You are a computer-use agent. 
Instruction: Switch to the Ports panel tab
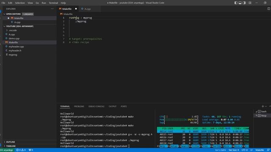pyautogui.click(x=124, y=106)
